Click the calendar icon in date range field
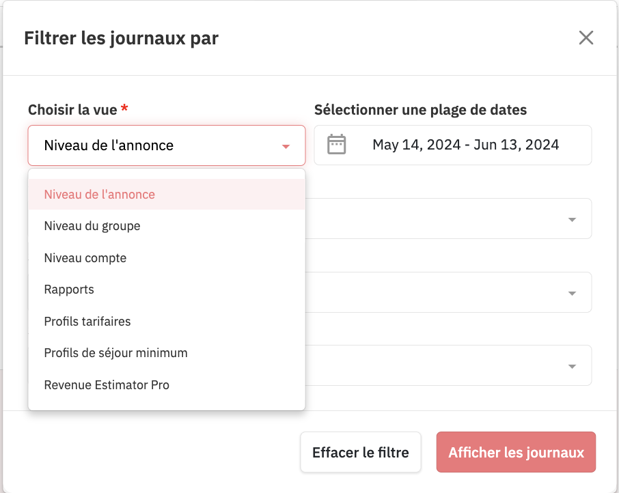Screen dimensions: 619x493 click(x=336, y=144)
